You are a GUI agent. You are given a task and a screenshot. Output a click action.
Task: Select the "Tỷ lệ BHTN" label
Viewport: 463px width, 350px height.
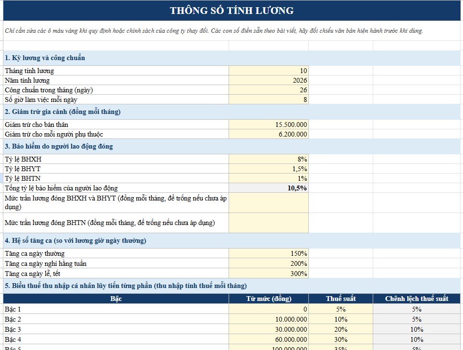click(116, 178)
